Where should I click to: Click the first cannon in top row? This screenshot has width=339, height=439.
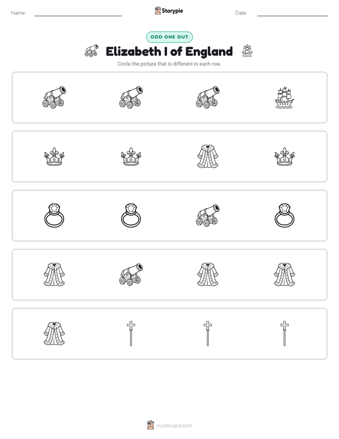click(x=54, y=97)
